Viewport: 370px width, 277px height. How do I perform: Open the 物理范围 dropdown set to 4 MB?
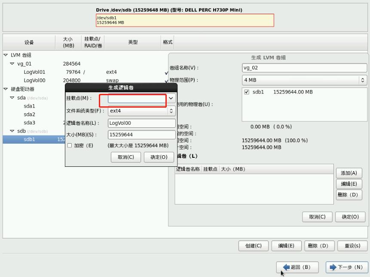(x=363, y=79)
